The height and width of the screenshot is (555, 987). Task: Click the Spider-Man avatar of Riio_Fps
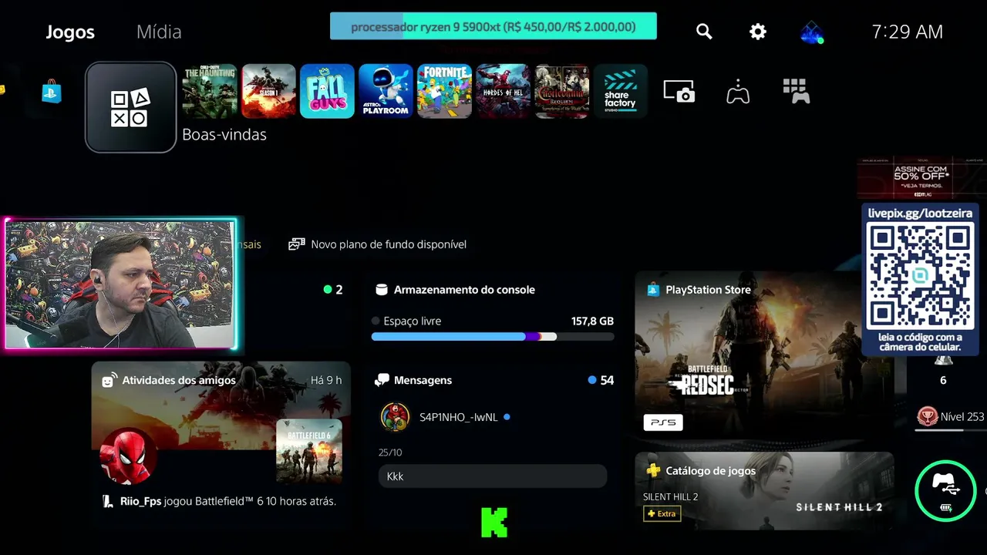point(129,458)
